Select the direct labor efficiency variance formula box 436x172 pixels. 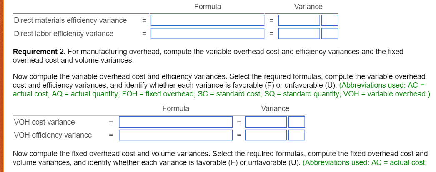click(x=207, y=34)
